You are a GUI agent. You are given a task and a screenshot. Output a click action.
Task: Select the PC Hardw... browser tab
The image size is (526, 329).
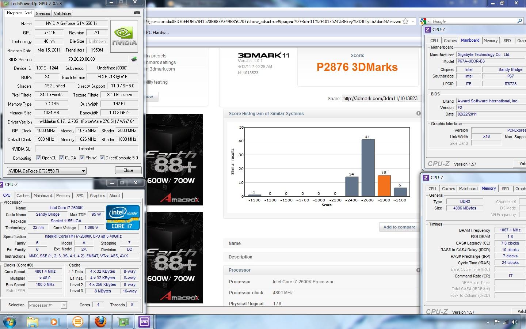[157, 33]
